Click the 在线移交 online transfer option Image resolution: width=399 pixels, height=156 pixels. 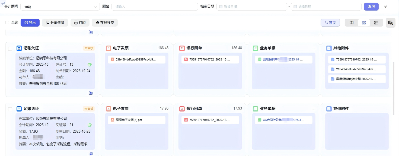(105, 23)
